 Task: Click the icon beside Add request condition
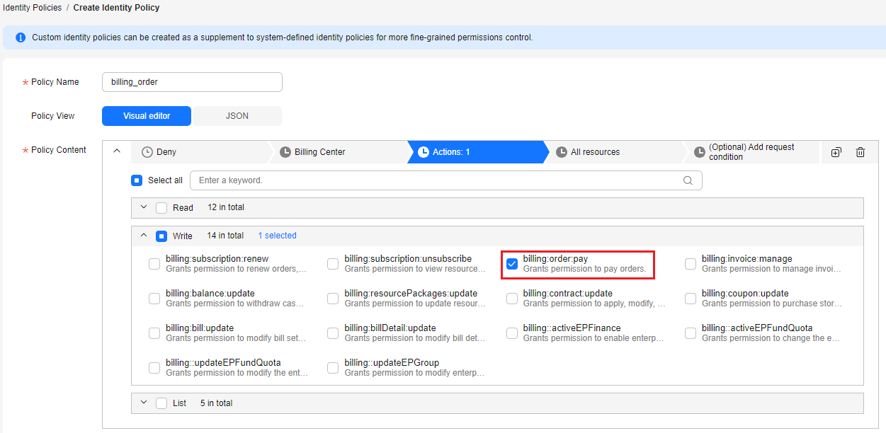tap(700, 152)
